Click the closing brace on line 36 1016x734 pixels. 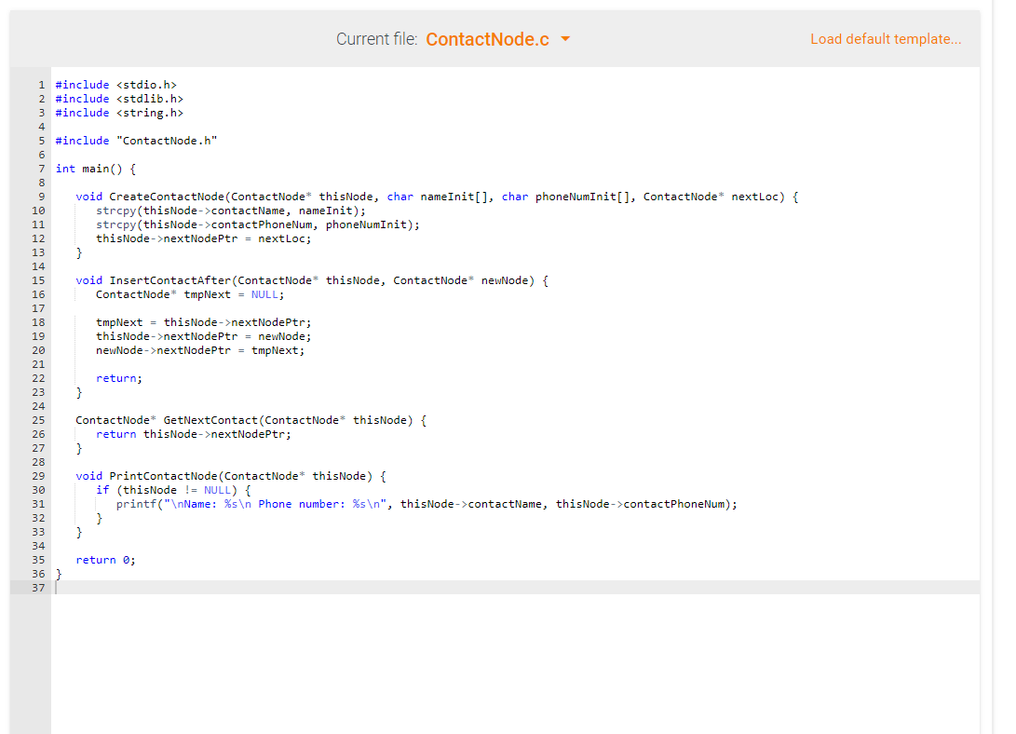[x=57, y=573]
